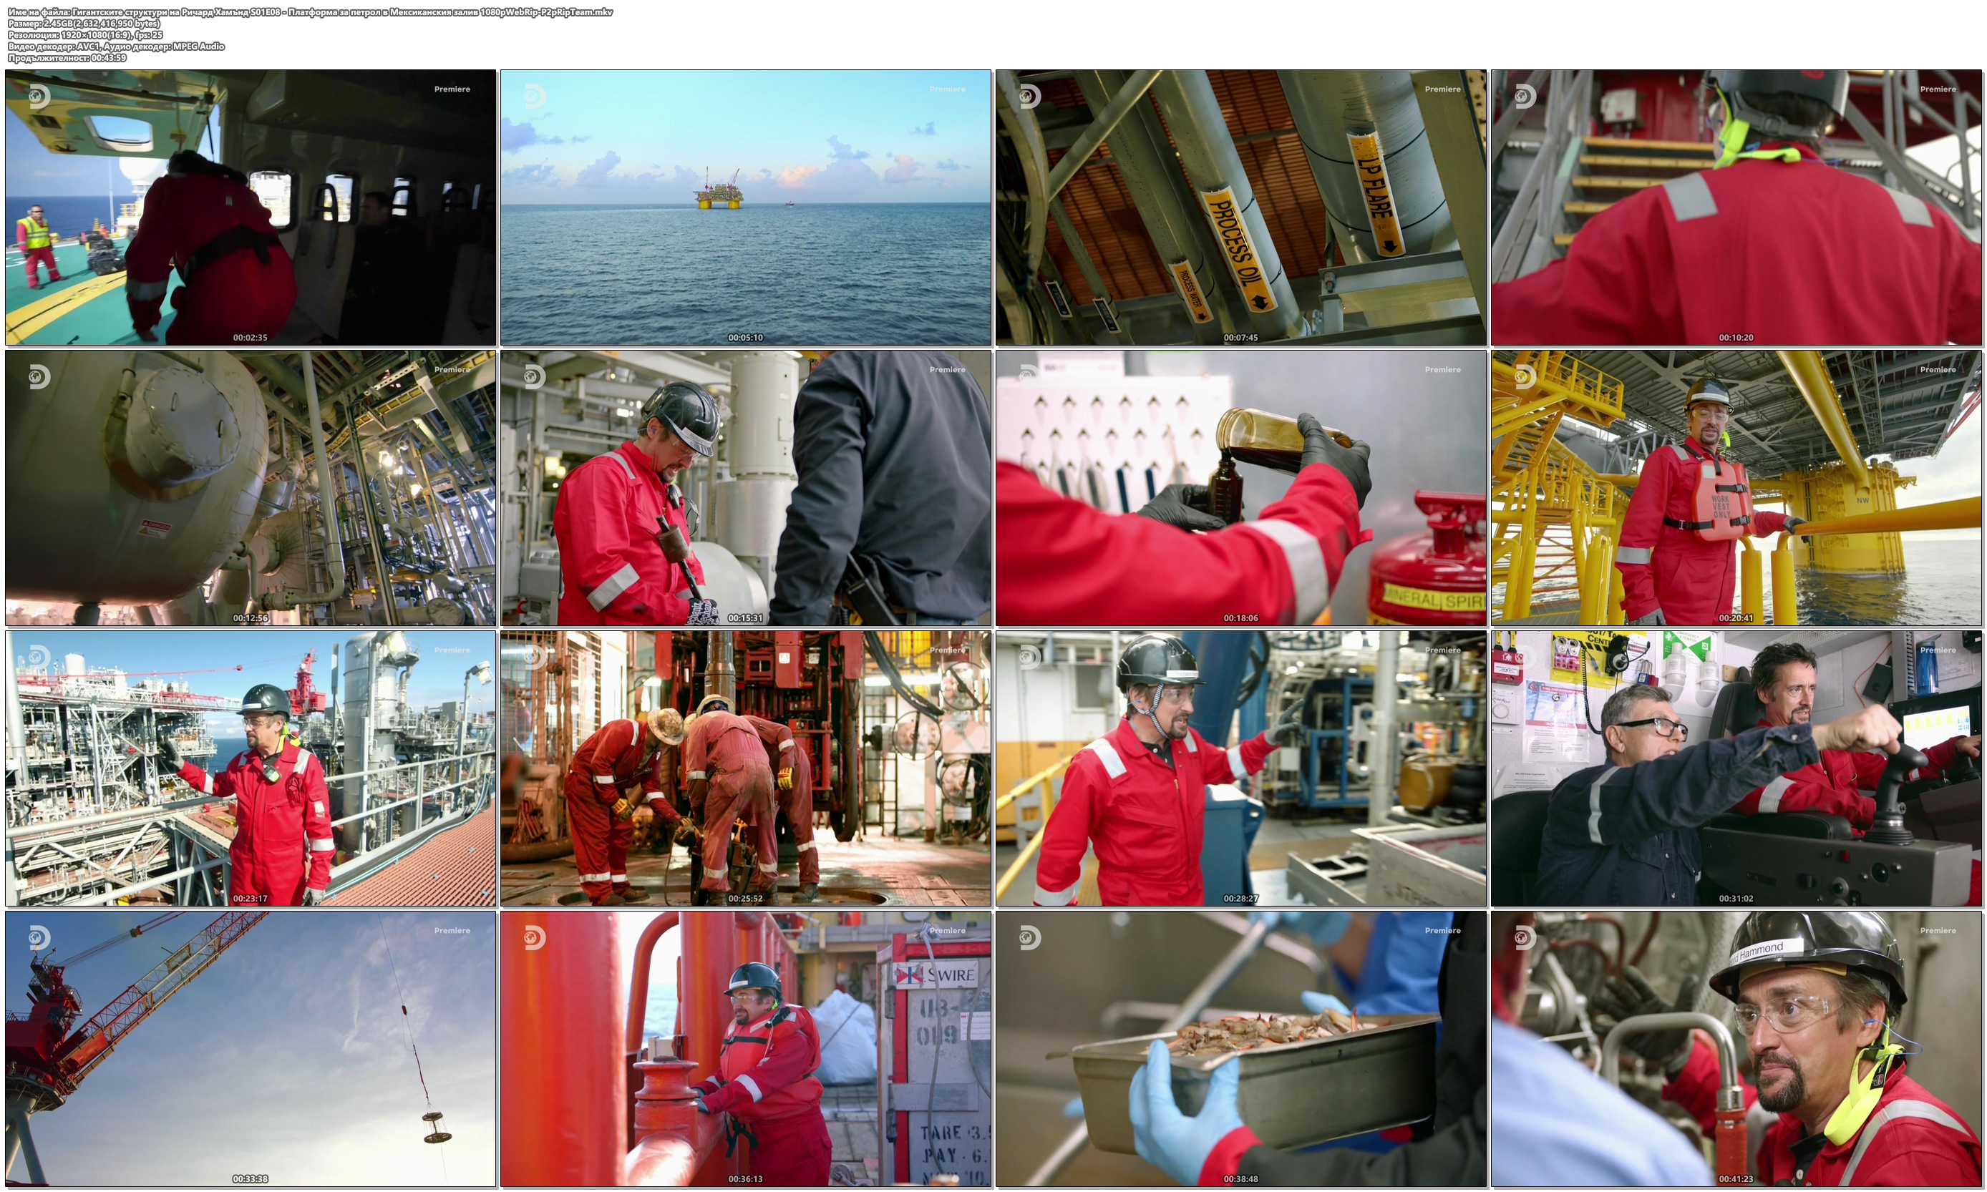Click the duration line reading 00:43:59
This screenshot has width=1987, height=1192.
tap(67, 58)
